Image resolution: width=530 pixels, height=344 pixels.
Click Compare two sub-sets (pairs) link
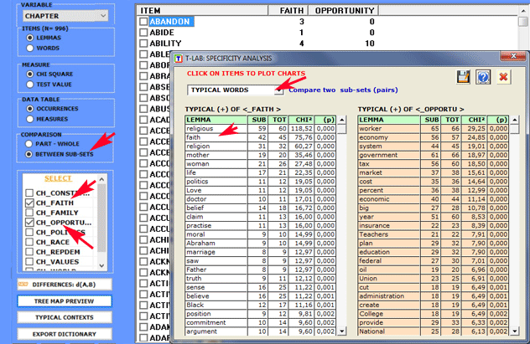pos(343,90)
